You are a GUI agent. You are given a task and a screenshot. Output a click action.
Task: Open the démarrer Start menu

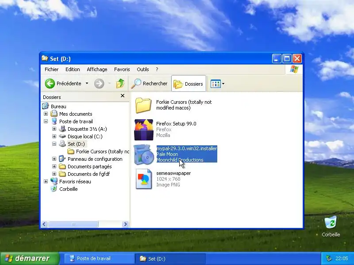pyautogui.click(x=30, y=258)
